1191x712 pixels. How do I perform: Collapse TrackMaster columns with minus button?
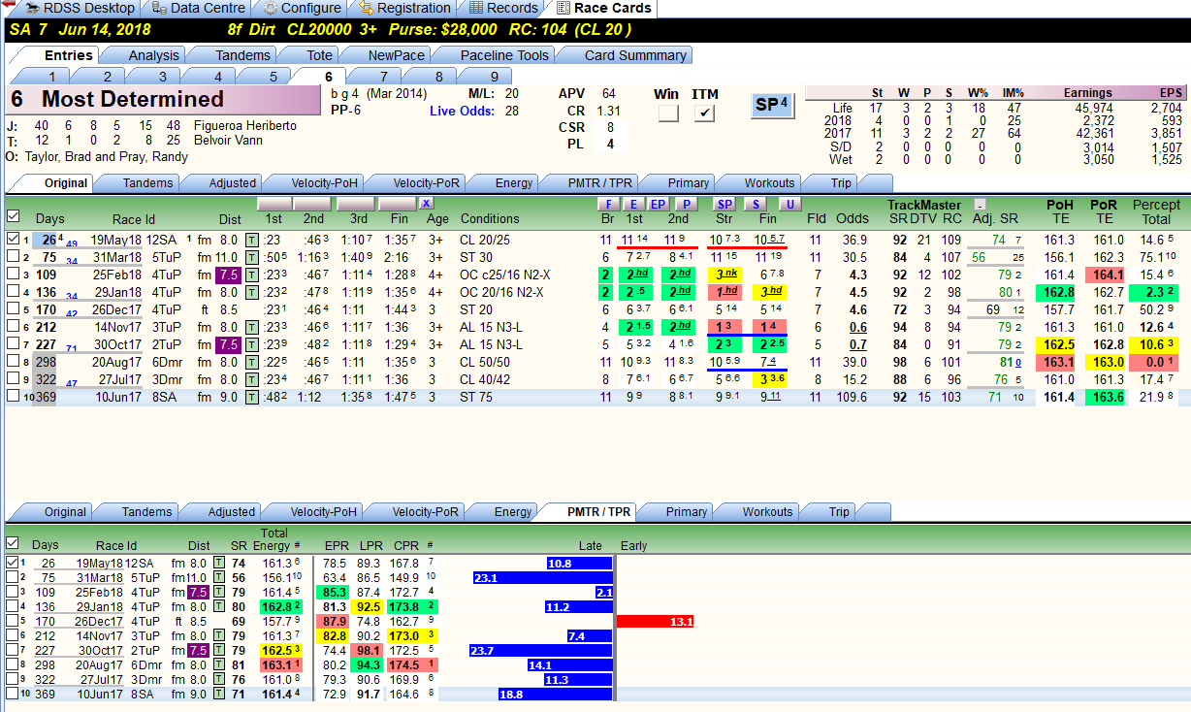pyautogui.click(x=981, y=205)
